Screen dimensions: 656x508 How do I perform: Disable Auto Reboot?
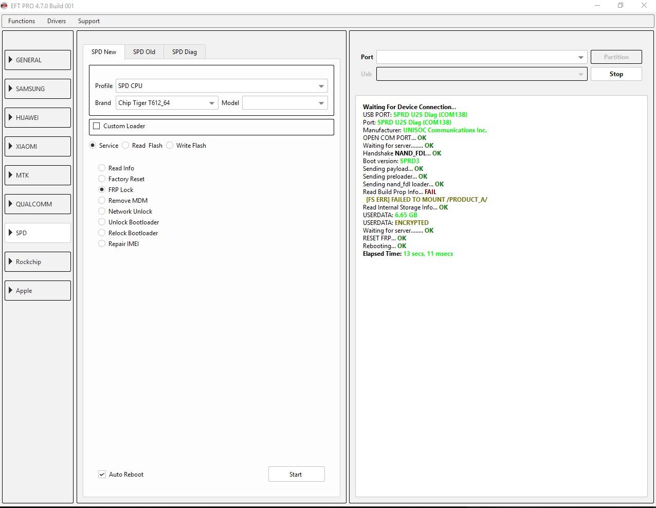[102, 474]
